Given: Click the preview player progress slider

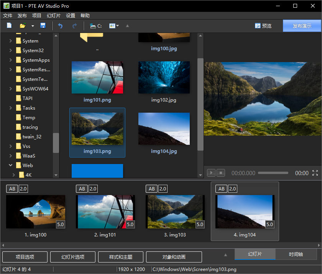Looking at the screenshot, I should click(273, 173).
